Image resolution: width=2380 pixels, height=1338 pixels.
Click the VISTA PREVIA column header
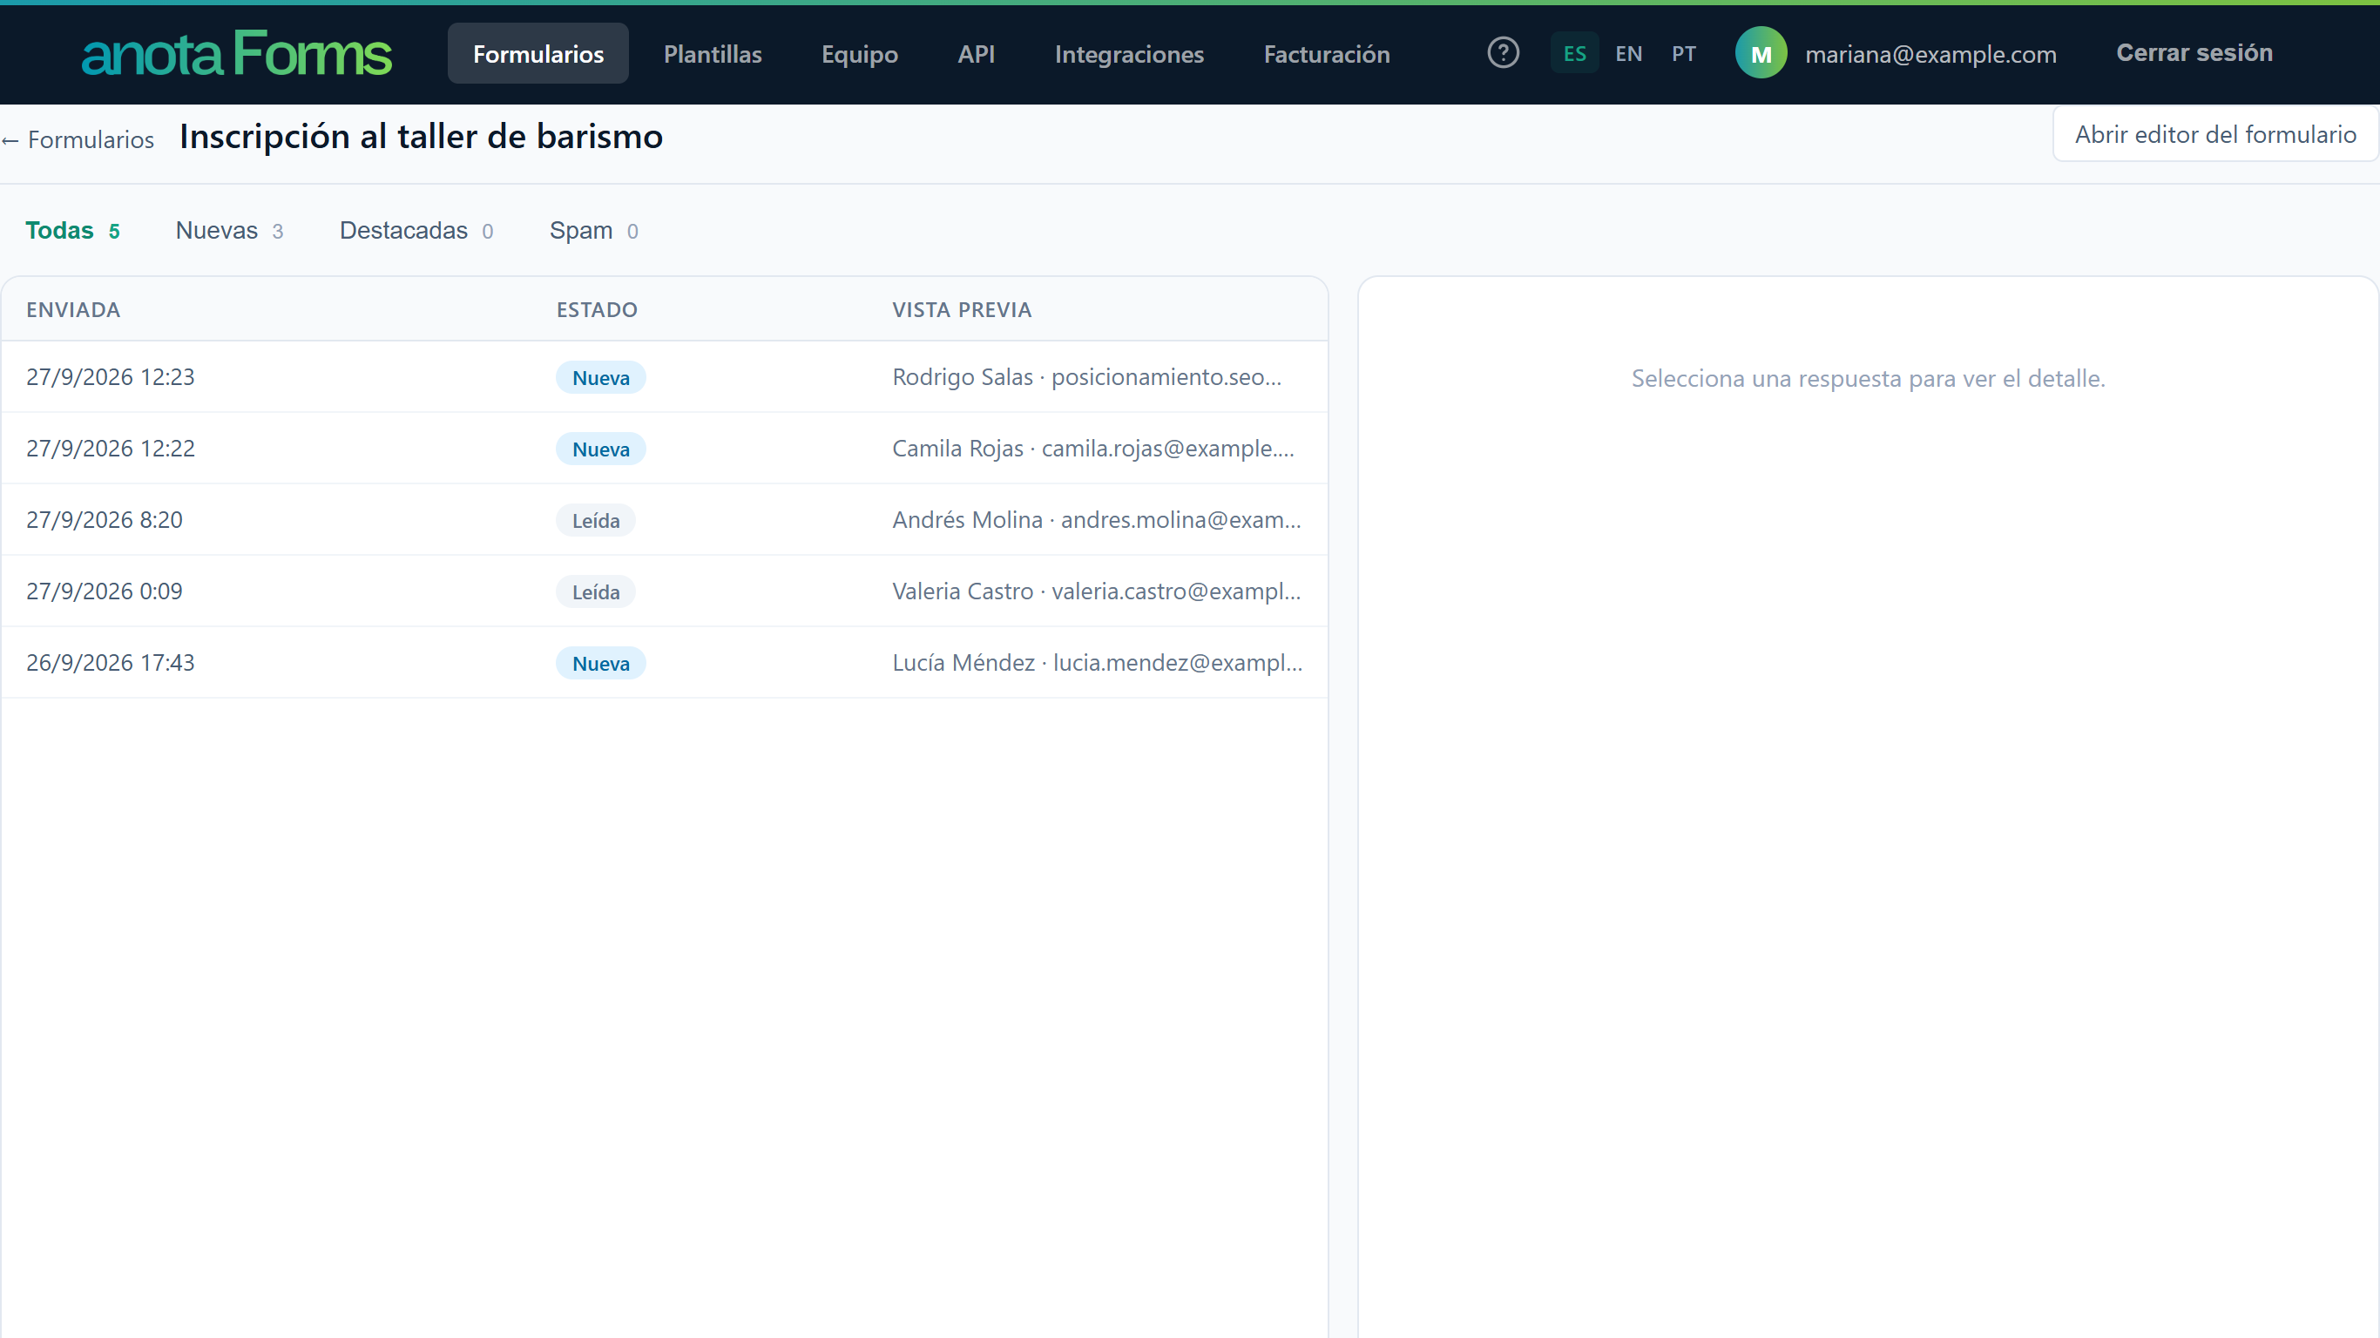(x=962, y=309)
